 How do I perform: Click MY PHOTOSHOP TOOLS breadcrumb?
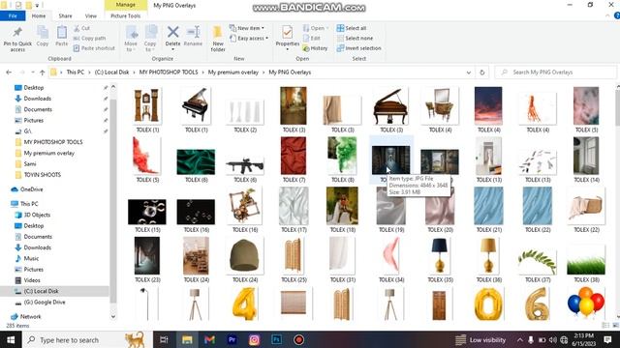169,72
